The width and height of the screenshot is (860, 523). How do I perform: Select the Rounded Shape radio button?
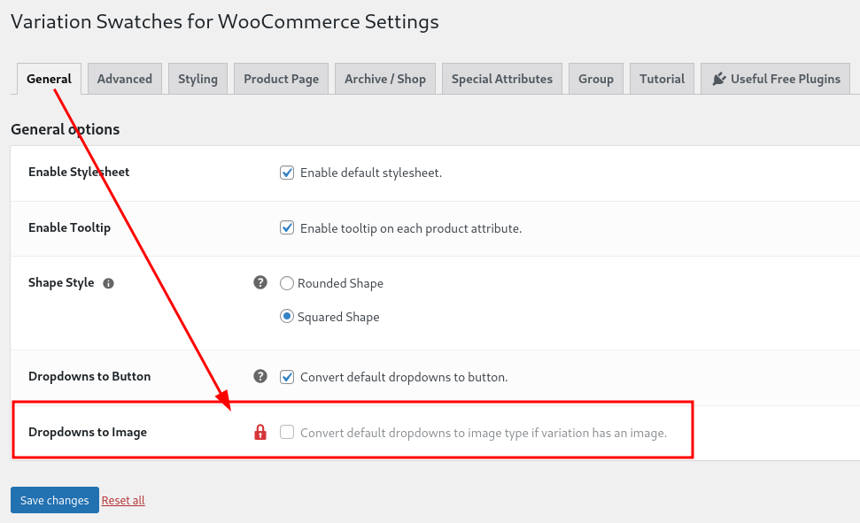coord(287,283)
